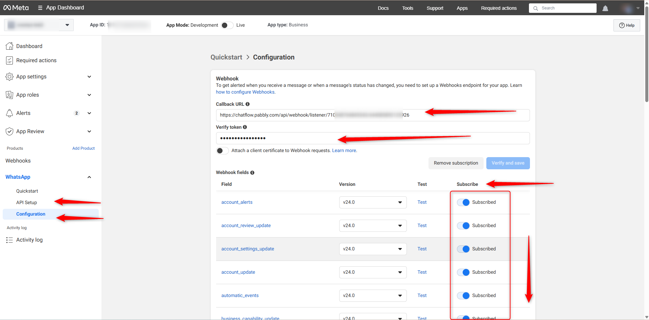Screen dimensions: 649x320
Task: Click the Meta logo
Action: pos(16,8)
